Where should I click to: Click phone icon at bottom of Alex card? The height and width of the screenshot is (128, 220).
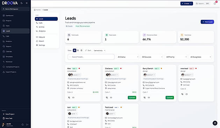click(x=69, y=98)
